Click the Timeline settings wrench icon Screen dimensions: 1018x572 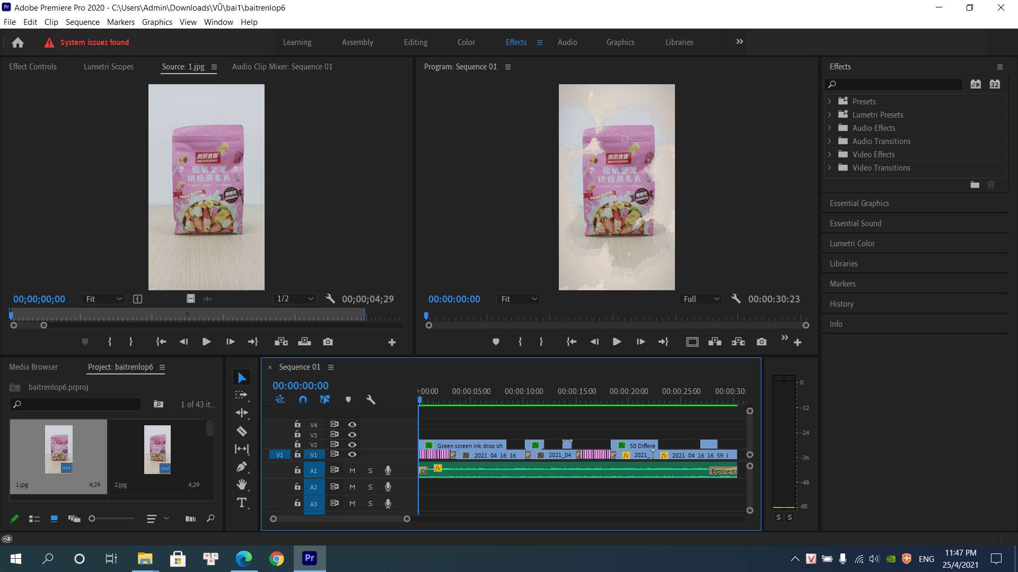point(371,400)
